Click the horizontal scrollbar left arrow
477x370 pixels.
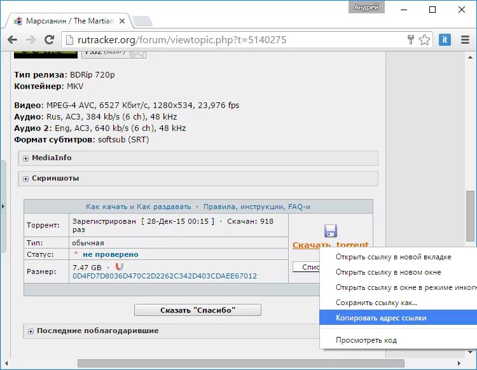pos(6,363)
